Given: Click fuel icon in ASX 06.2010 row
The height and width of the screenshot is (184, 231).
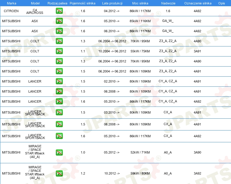Looking at the screenshot, I should click(x=59, y=31).
